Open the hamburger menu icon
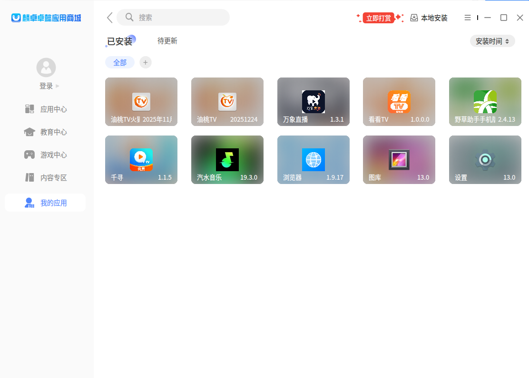 pos(467,18)
